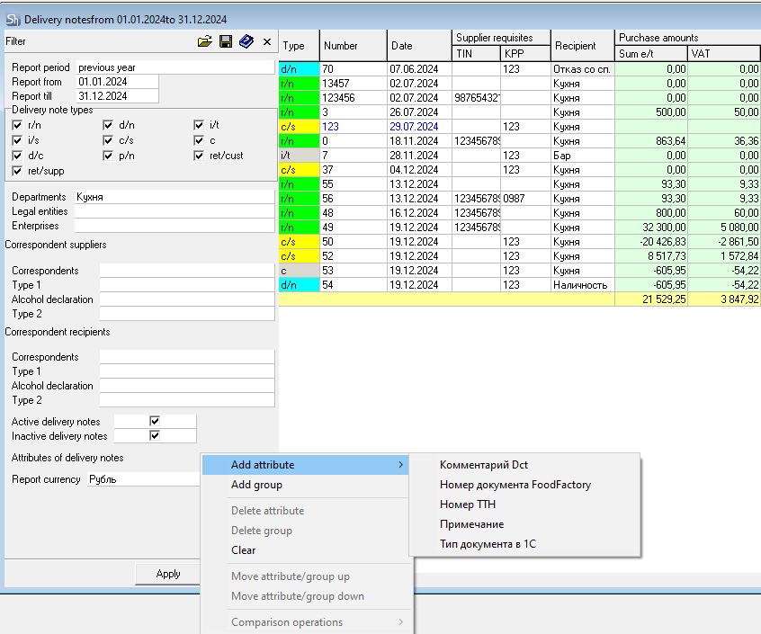
Task: Uncheck the r/n delivery note type
Action: pyautogui.click(x=17, y=125)
